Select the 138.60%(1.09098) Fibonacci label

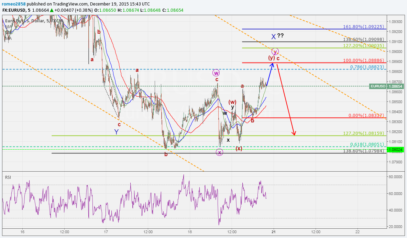363,39
